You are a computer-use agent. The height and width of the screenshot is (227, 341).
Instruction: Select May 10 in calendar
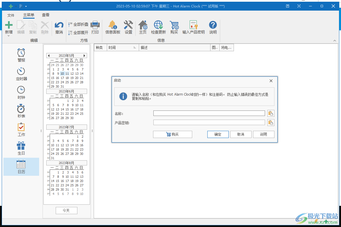pos(62,74)
